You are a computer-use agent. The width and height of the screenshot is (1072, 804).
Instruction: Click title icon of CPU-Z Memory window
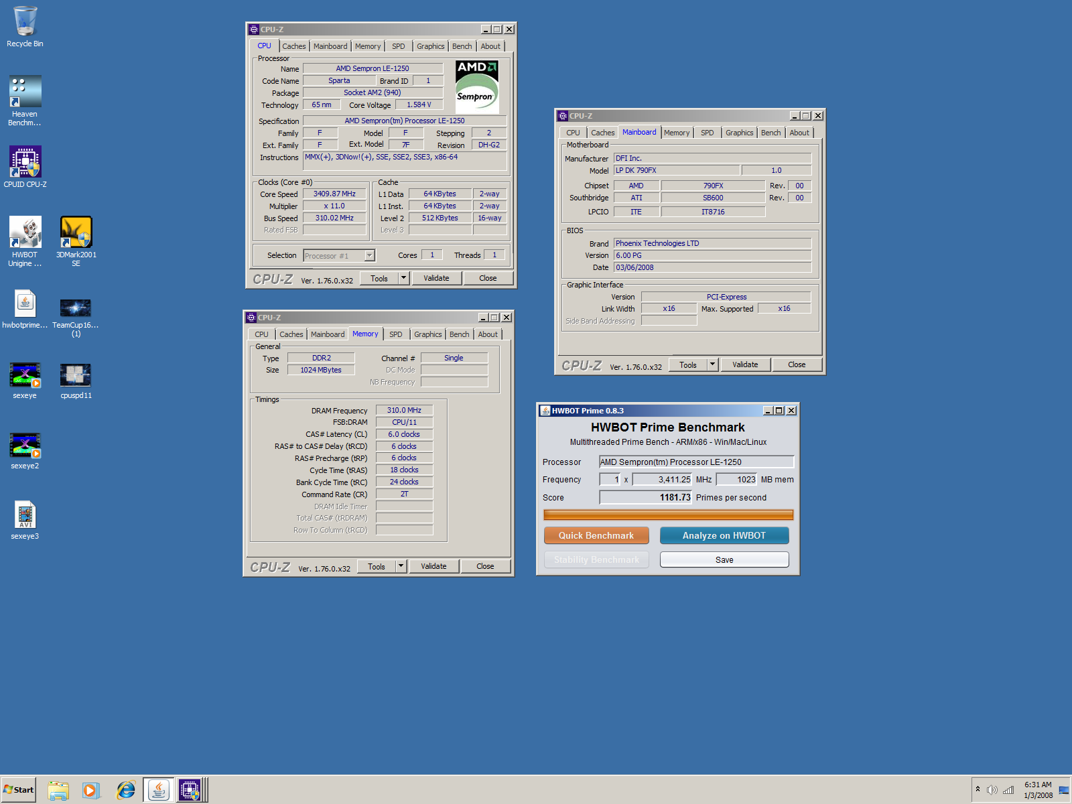tap(251, 318)
